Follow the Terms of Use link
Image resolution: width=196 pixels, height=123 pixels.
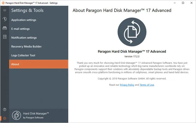pos(147,85)
